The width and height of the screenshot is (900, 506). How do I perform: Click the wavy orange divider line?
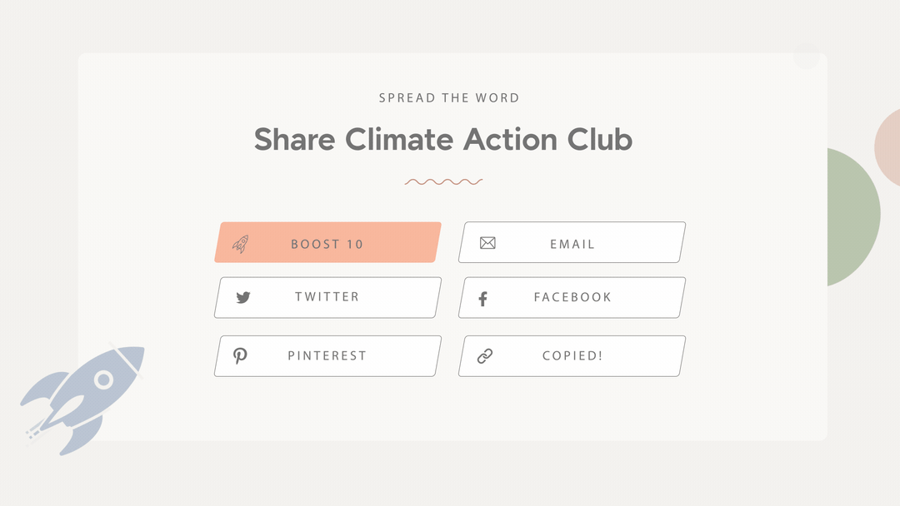click(443, 181)
